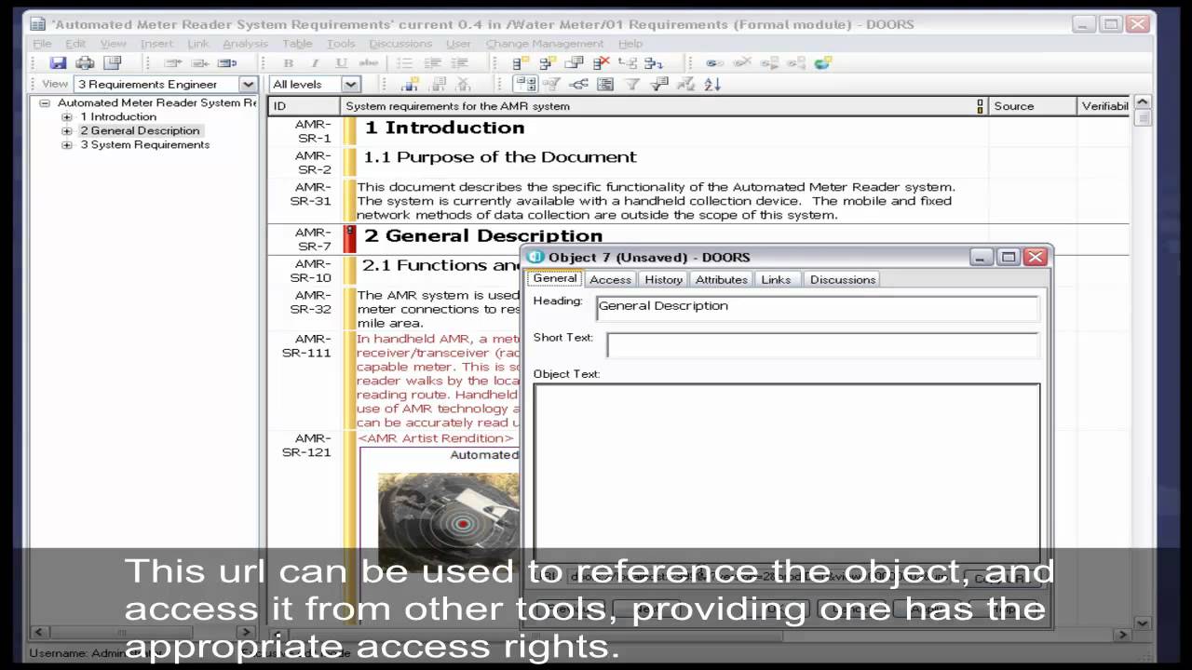1192x670 pixels.
Task: Click the module properties icon beside Print
Action: tap(112, 63)
